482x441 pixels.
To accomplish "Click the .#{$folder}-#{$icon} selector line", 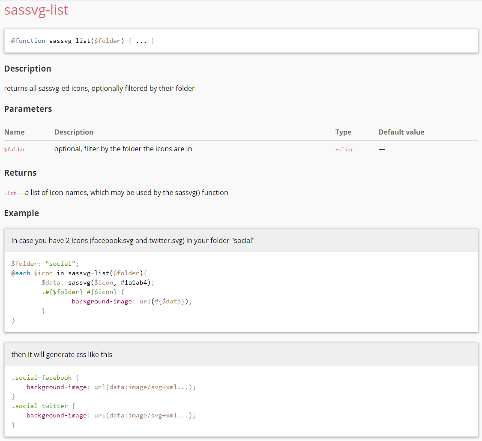I will pyautogui.click(x=83, y=292).
